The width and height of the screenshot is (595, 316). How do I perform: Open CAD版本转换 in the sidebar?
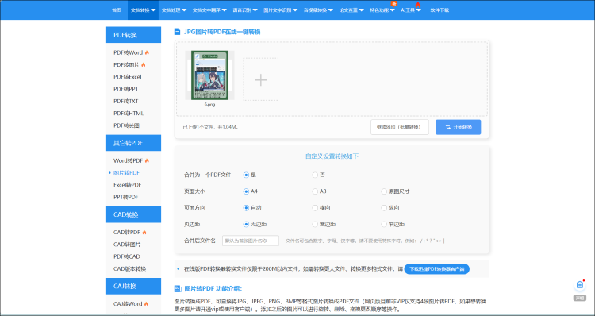tap(130, 268)
